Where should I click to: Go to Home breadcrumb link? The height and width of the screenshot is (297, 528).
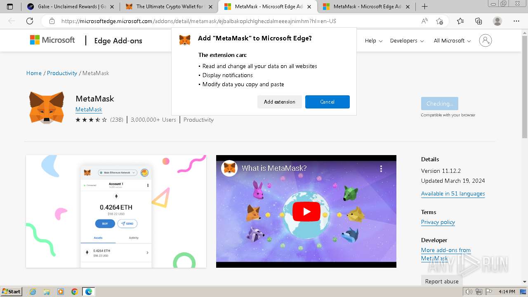(x=34, y=73)
